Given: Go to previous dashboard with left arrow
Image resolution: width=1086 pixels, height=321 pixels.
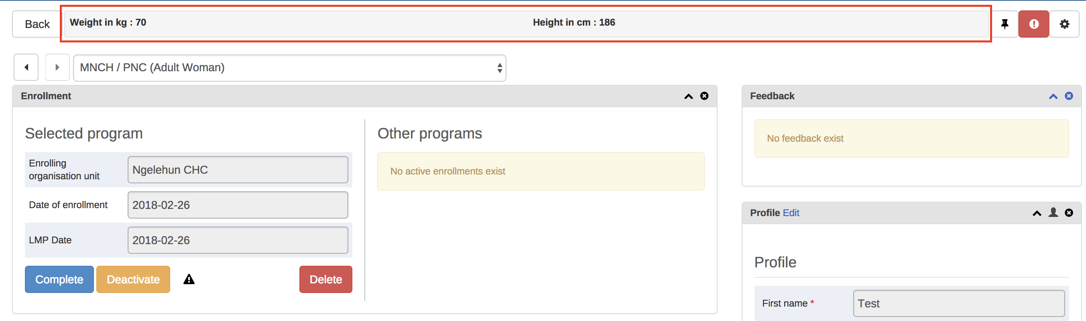Looking at the screenshot, I should point(26,67).
